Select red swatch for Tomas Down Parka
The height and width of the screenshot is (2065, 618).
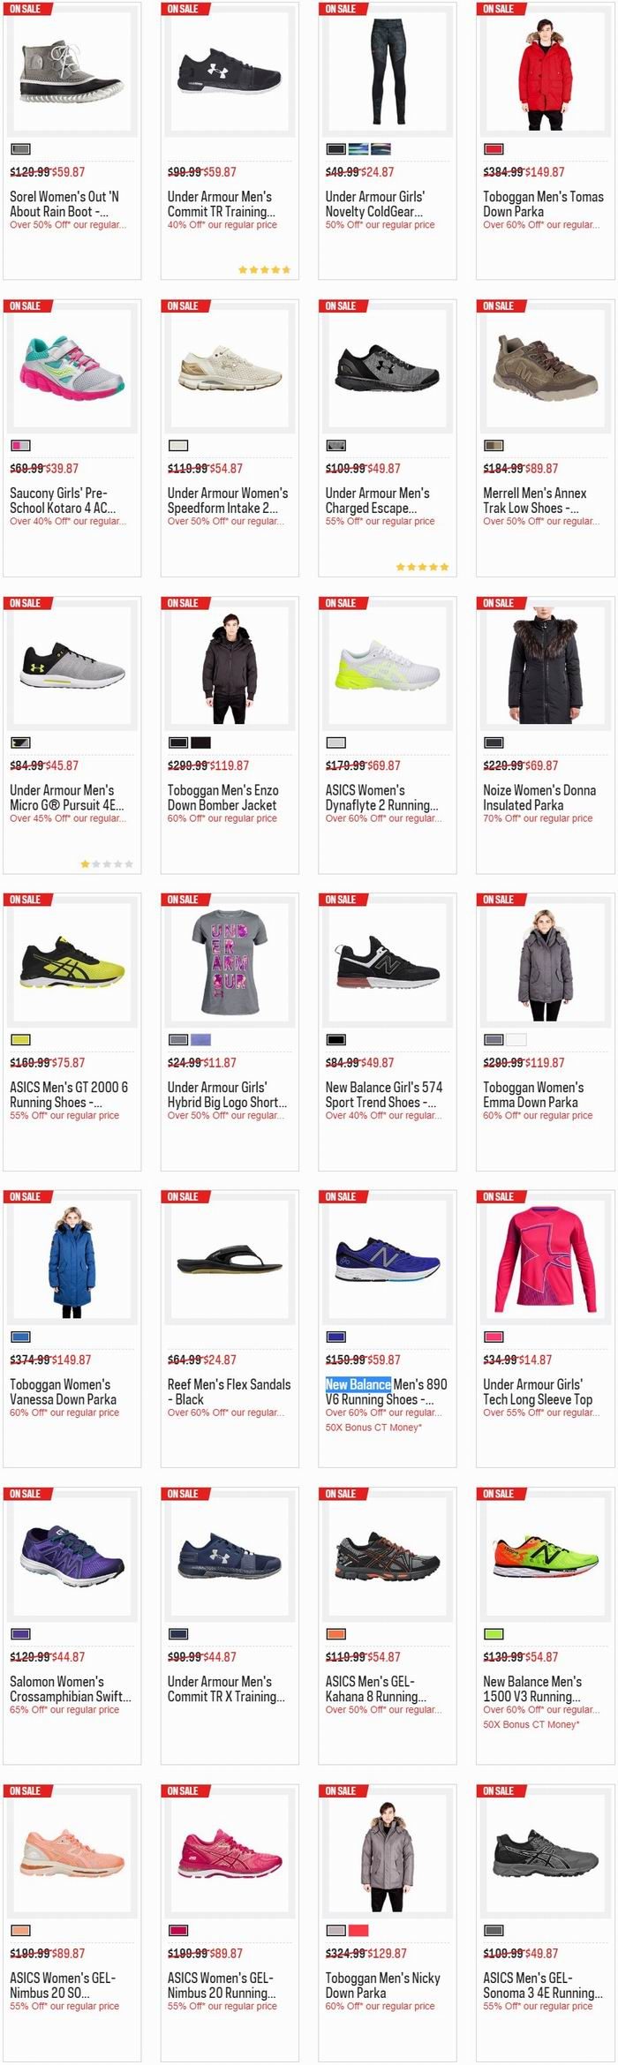(x=494, y=149)
